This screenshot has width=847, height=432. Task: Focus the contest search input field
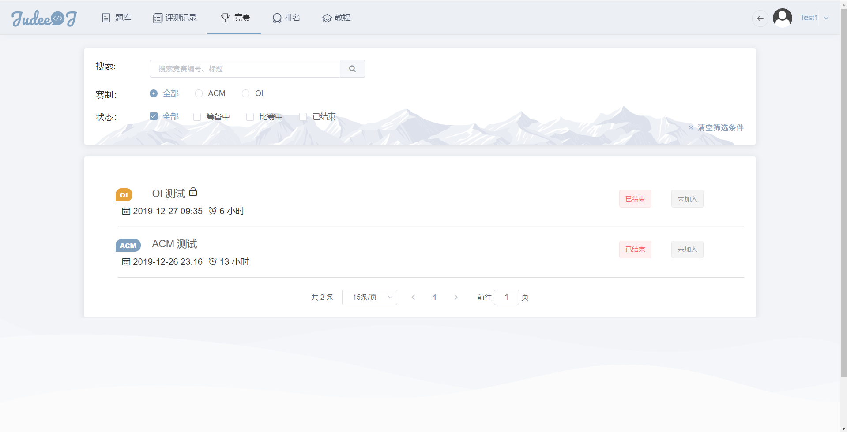(x=245, y=69)
